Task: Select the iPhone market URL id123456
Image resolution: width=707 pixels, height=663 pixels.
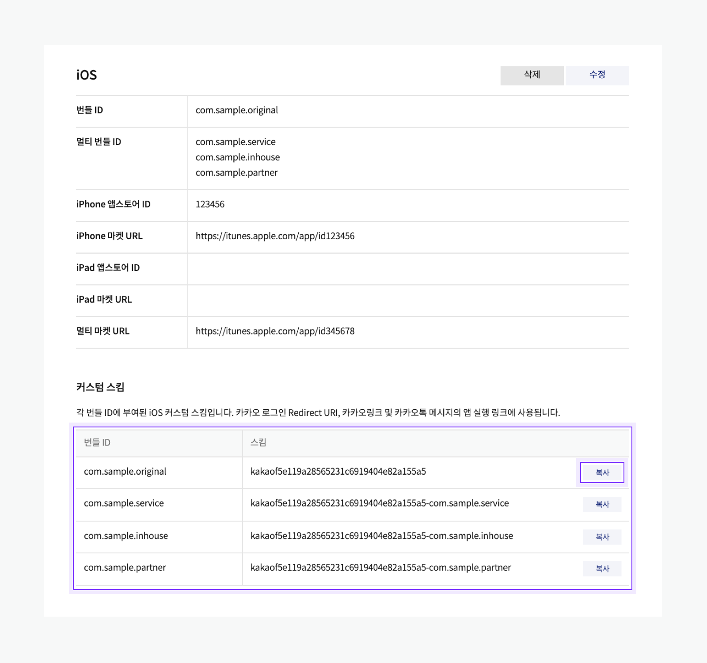Action: point(275,236)
